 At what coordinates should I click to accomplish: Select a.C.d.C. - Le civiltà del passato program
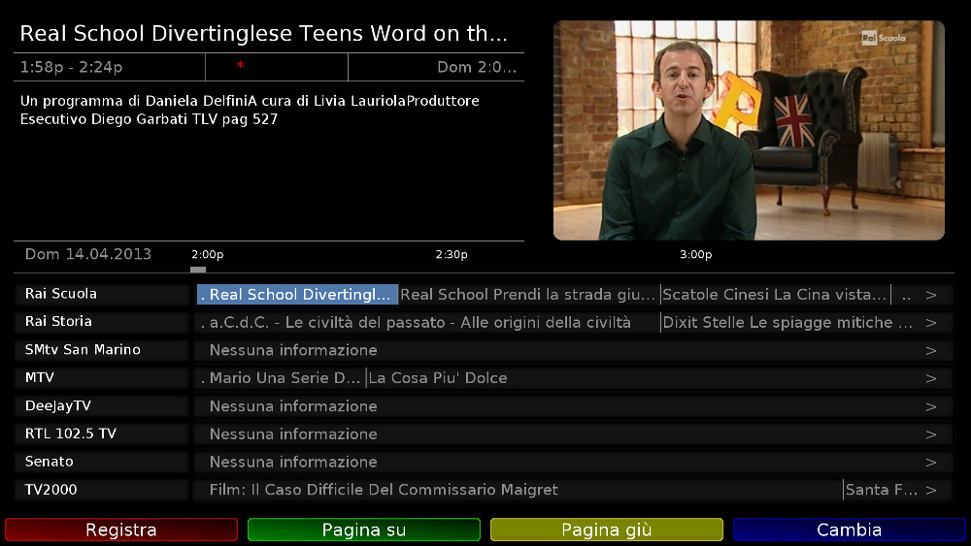(427, 322)
